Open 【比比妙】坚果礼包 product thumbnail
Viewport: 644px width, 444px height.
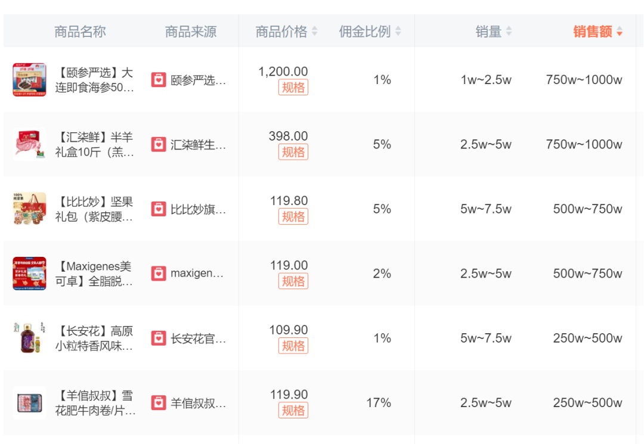(x=29, y=209)
